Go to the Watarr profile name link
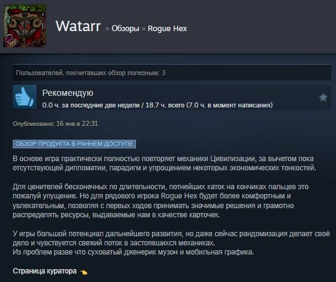This screenshot has width=336, height=282. tap(78, 26)
